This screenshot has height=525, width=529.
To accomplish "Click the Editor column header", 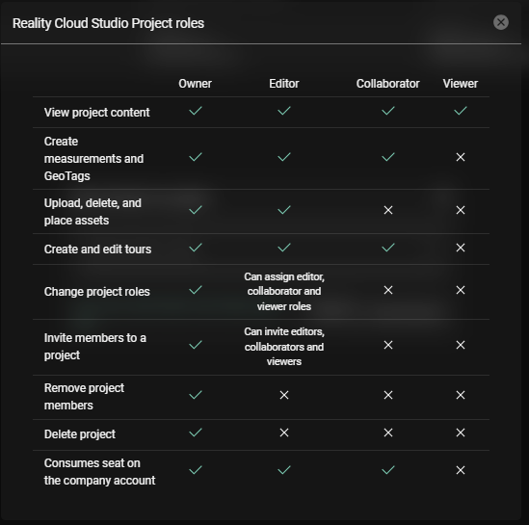I will [283, 84].
